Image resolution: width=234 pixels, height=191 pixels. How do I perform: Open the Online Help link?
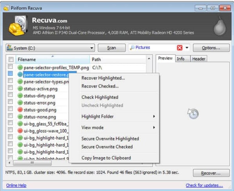click(16, 185)
